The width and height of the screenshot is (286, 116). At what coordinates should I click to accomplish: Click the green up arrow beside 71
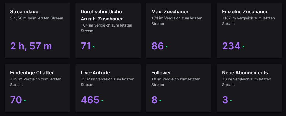click(x=94, y=47)
